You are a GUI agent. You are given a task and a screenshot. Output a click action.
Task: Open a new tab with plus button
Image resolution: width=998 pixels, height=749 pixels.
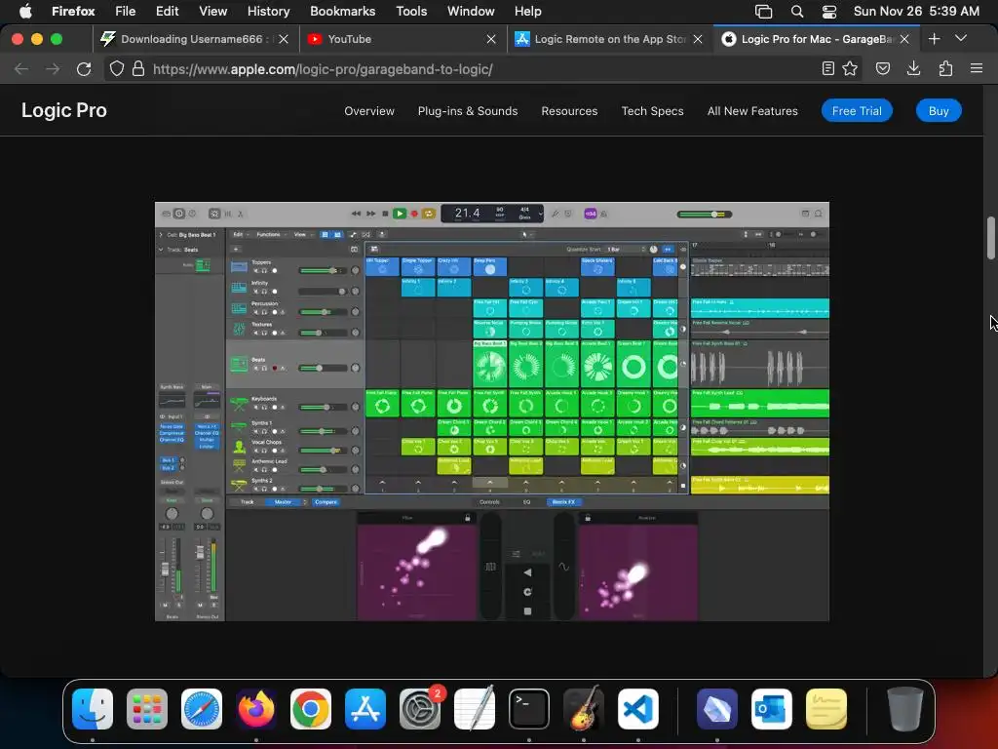935,39
